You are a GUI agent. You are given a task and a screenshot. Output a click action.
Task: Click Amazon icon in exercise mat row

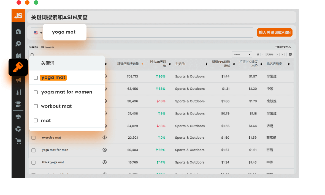tap(105, 138)
